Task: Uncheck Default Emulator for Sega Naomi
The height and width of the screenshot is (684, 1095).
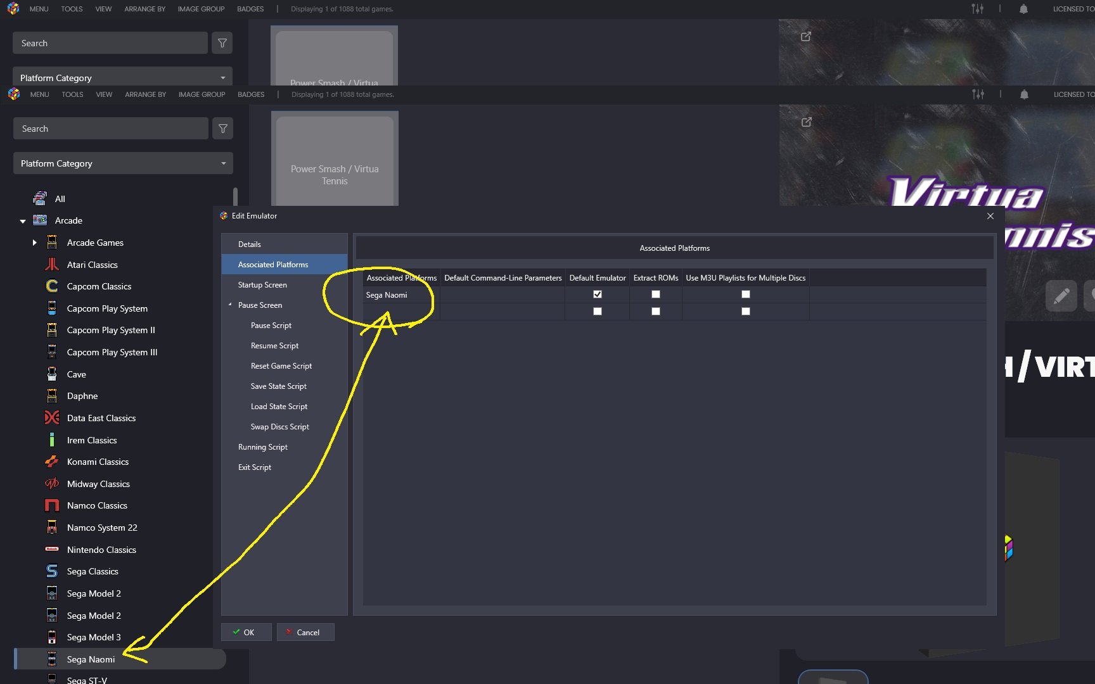Action: coord(598,294)
